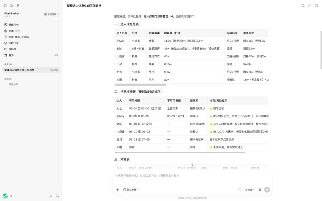This screenshot has height=201, width=322.
Task: Open notifications bell icon
Action: pos(51,196)
